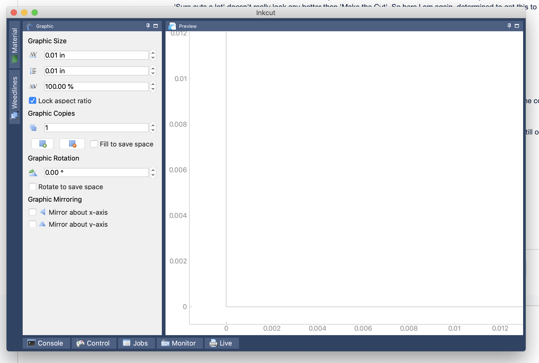
Task: Pin the Graphic panel
Action: (x=148, y=26)
